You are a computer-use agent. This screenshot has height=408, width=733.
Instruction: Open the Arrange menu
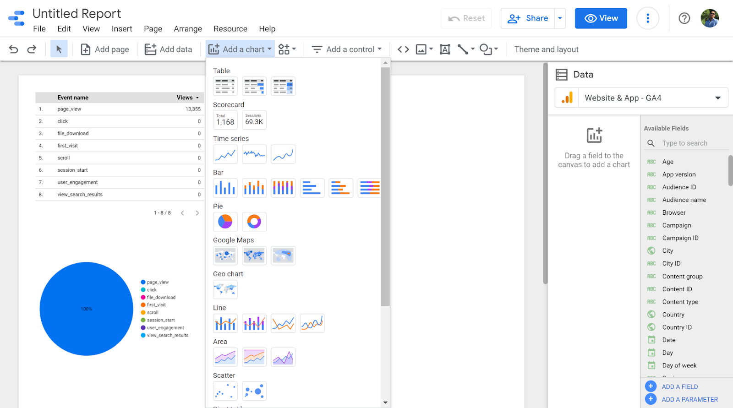[x=188, y=29]
